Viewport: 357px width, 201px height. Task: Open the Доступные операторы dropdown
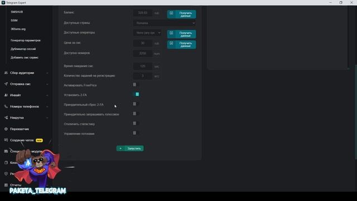pyautogui.click(x=147, y=33)
